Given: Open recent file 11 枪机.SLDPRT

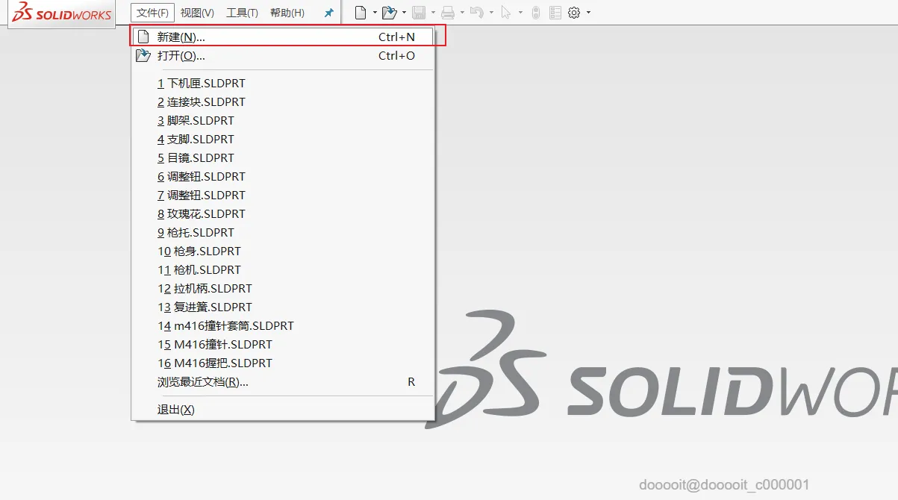Looking at the screenshot, I should pyautogui.click(x=283, y=269).
